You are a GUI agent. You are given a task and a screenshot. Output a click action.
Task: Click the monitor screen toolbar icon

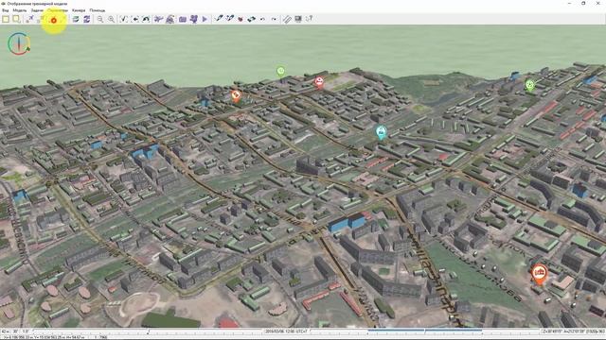[298, 19]
